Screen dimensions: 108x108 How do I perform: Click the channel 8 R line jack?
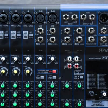(x=53, y=39)
